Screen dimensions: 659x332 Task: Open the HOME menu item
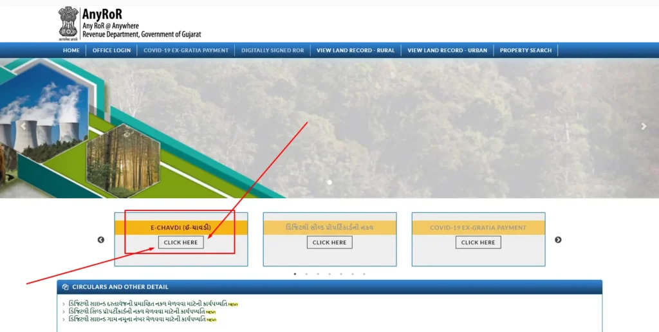point(71,50)
